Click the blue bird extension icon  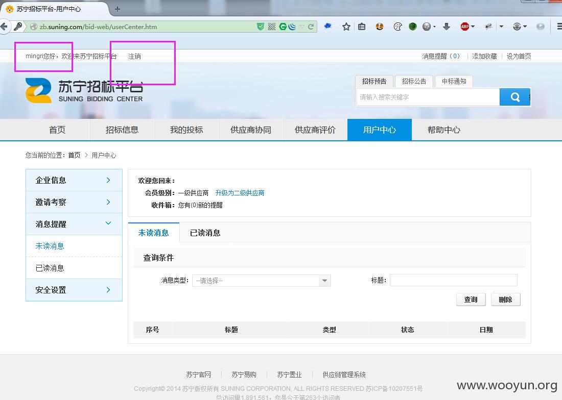tap(327, 26)
